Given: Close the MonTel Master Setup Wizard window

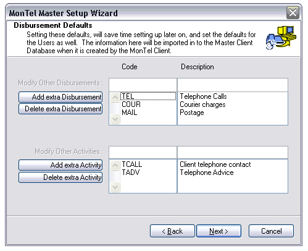Looking at the screenshot, I should (293, 12).
